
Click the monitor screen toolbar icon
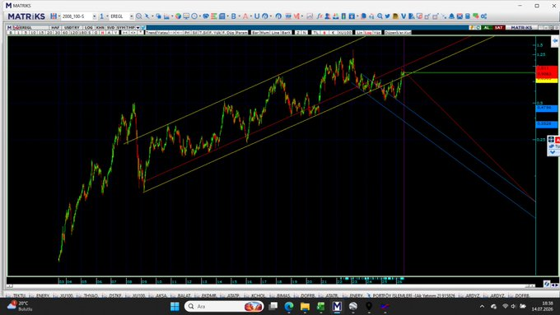186,16
